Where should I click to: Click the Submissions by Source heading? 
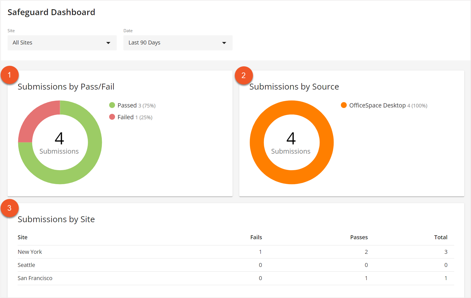294,87
